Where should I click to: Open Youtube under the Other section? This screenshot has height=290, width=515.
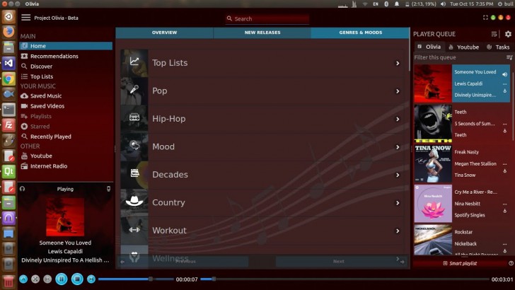(x=66, y=156)
